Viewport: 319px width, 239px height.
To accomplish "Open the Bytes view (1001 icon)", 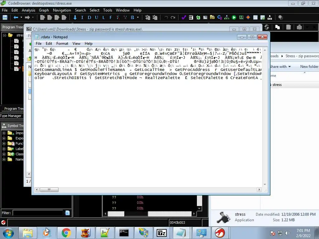I will point(191,17).
